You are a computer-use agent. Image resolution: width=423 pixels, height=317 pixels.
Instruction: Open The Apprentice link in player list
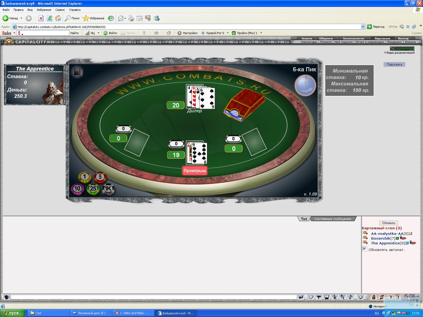click(385, 243)
